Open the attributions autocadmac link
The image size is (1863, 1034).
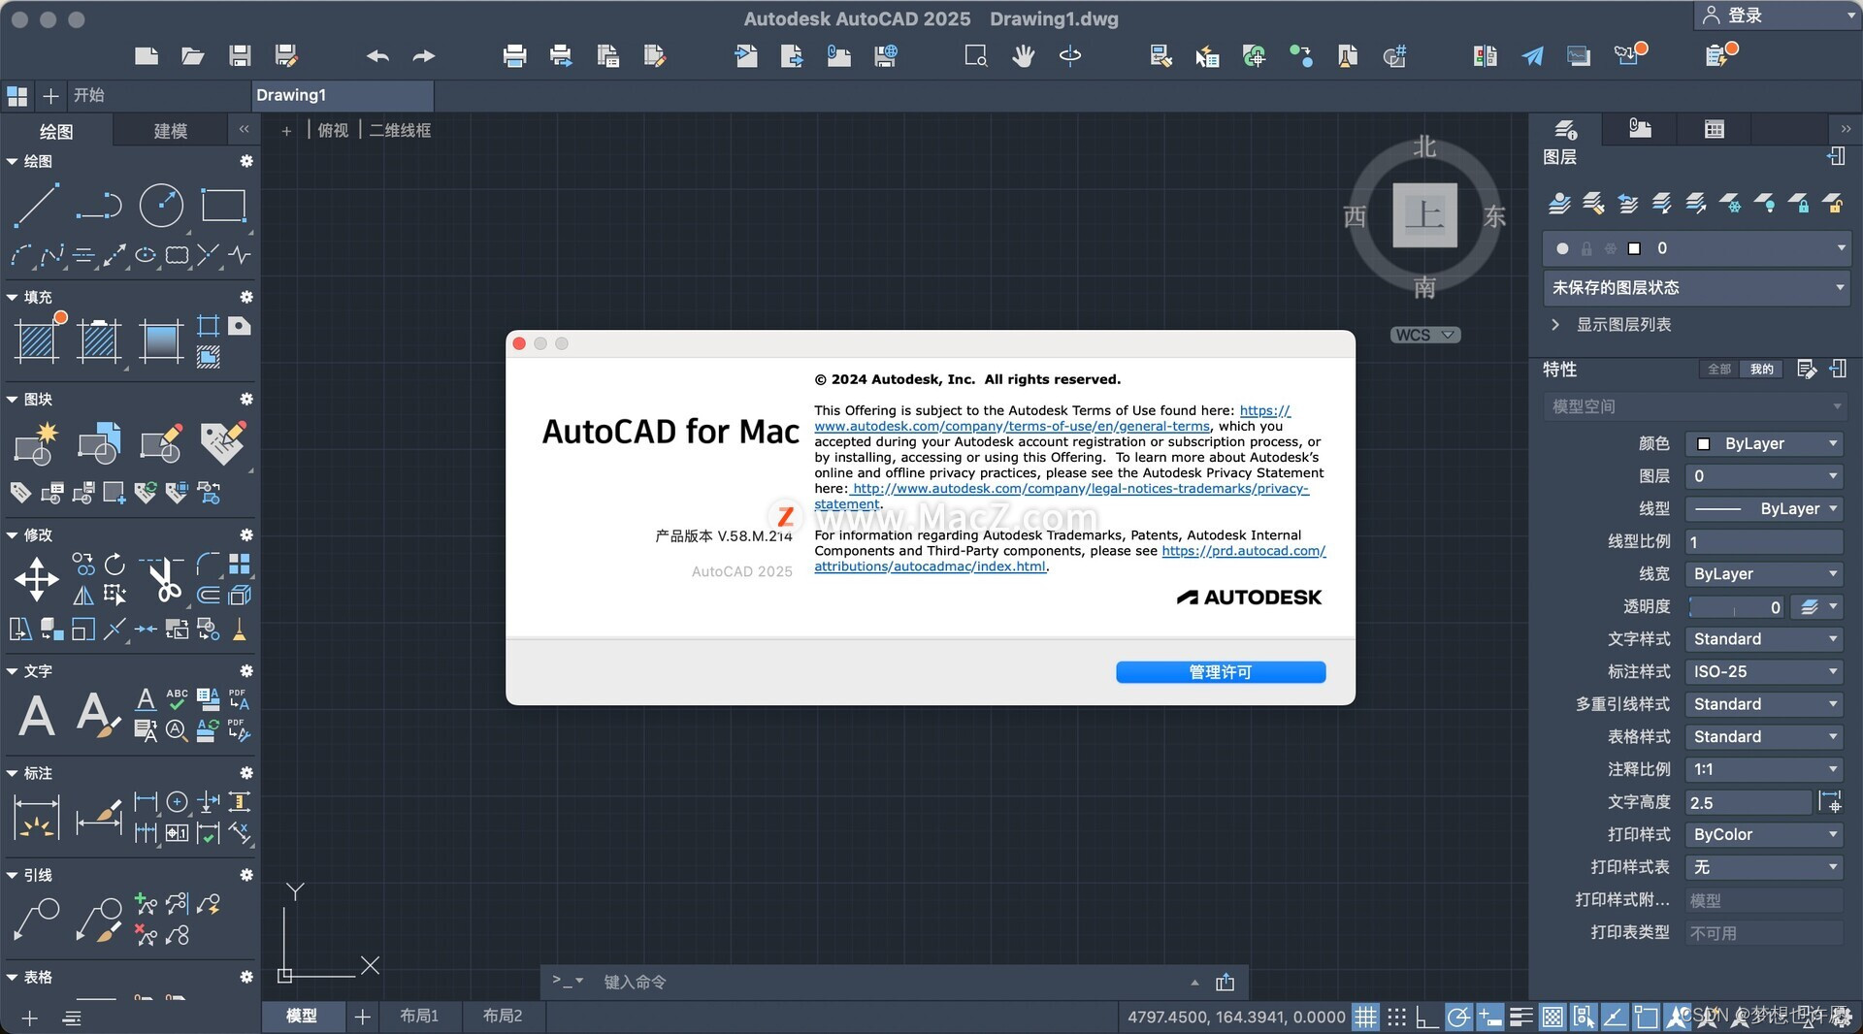(930, 565)
